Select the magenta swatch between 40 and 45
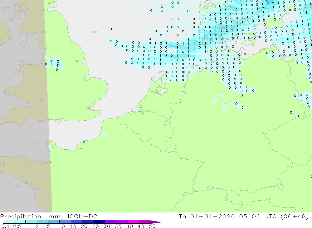 pyautogui.click(x=133, y=222)
